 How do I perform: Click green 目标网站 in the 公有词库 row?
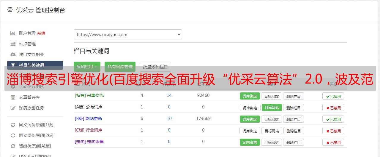click(x=272, y=108)
